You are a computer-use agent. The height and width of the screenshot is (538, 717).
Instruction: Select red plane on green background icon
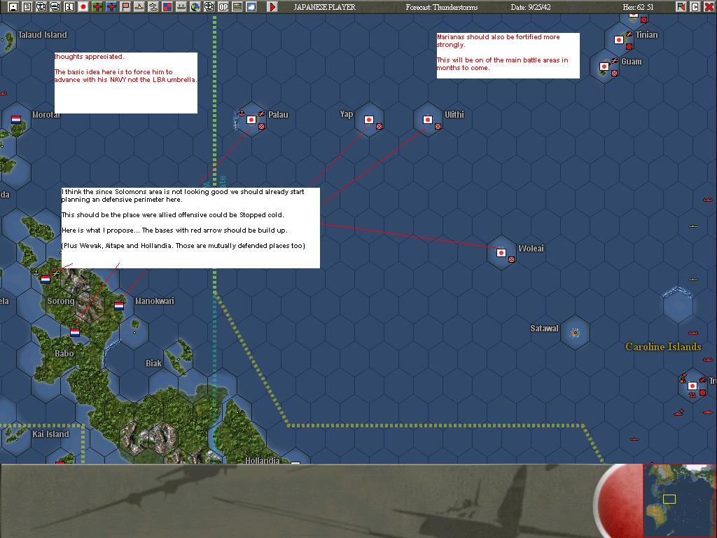(97, 7)
